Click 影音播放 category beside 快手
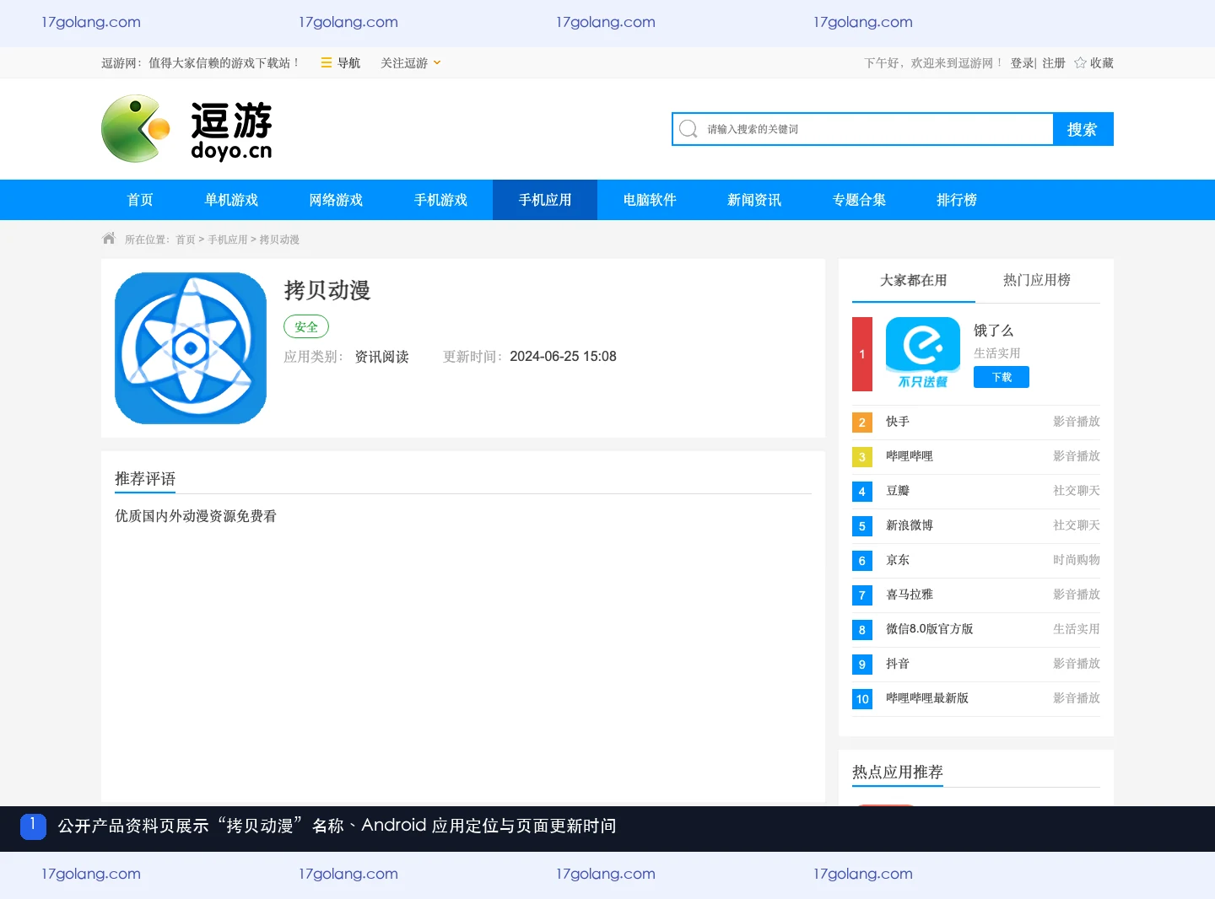Viewport: 1215px width, 899px height. 1077,422
